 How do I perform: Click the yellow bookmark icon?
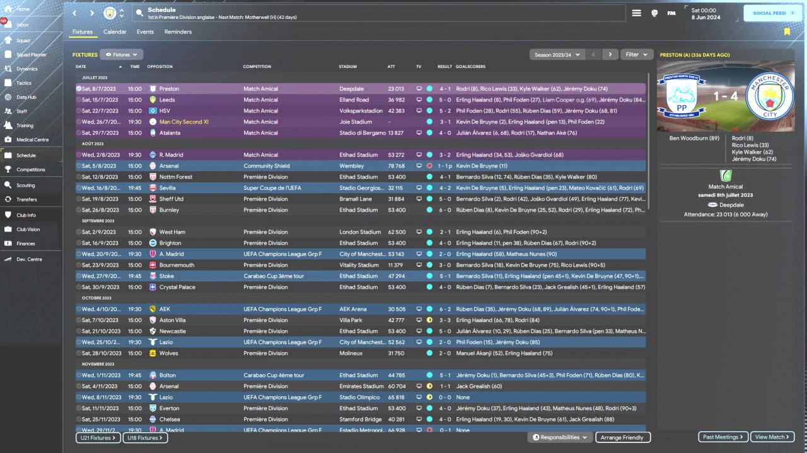coord(787,31)
